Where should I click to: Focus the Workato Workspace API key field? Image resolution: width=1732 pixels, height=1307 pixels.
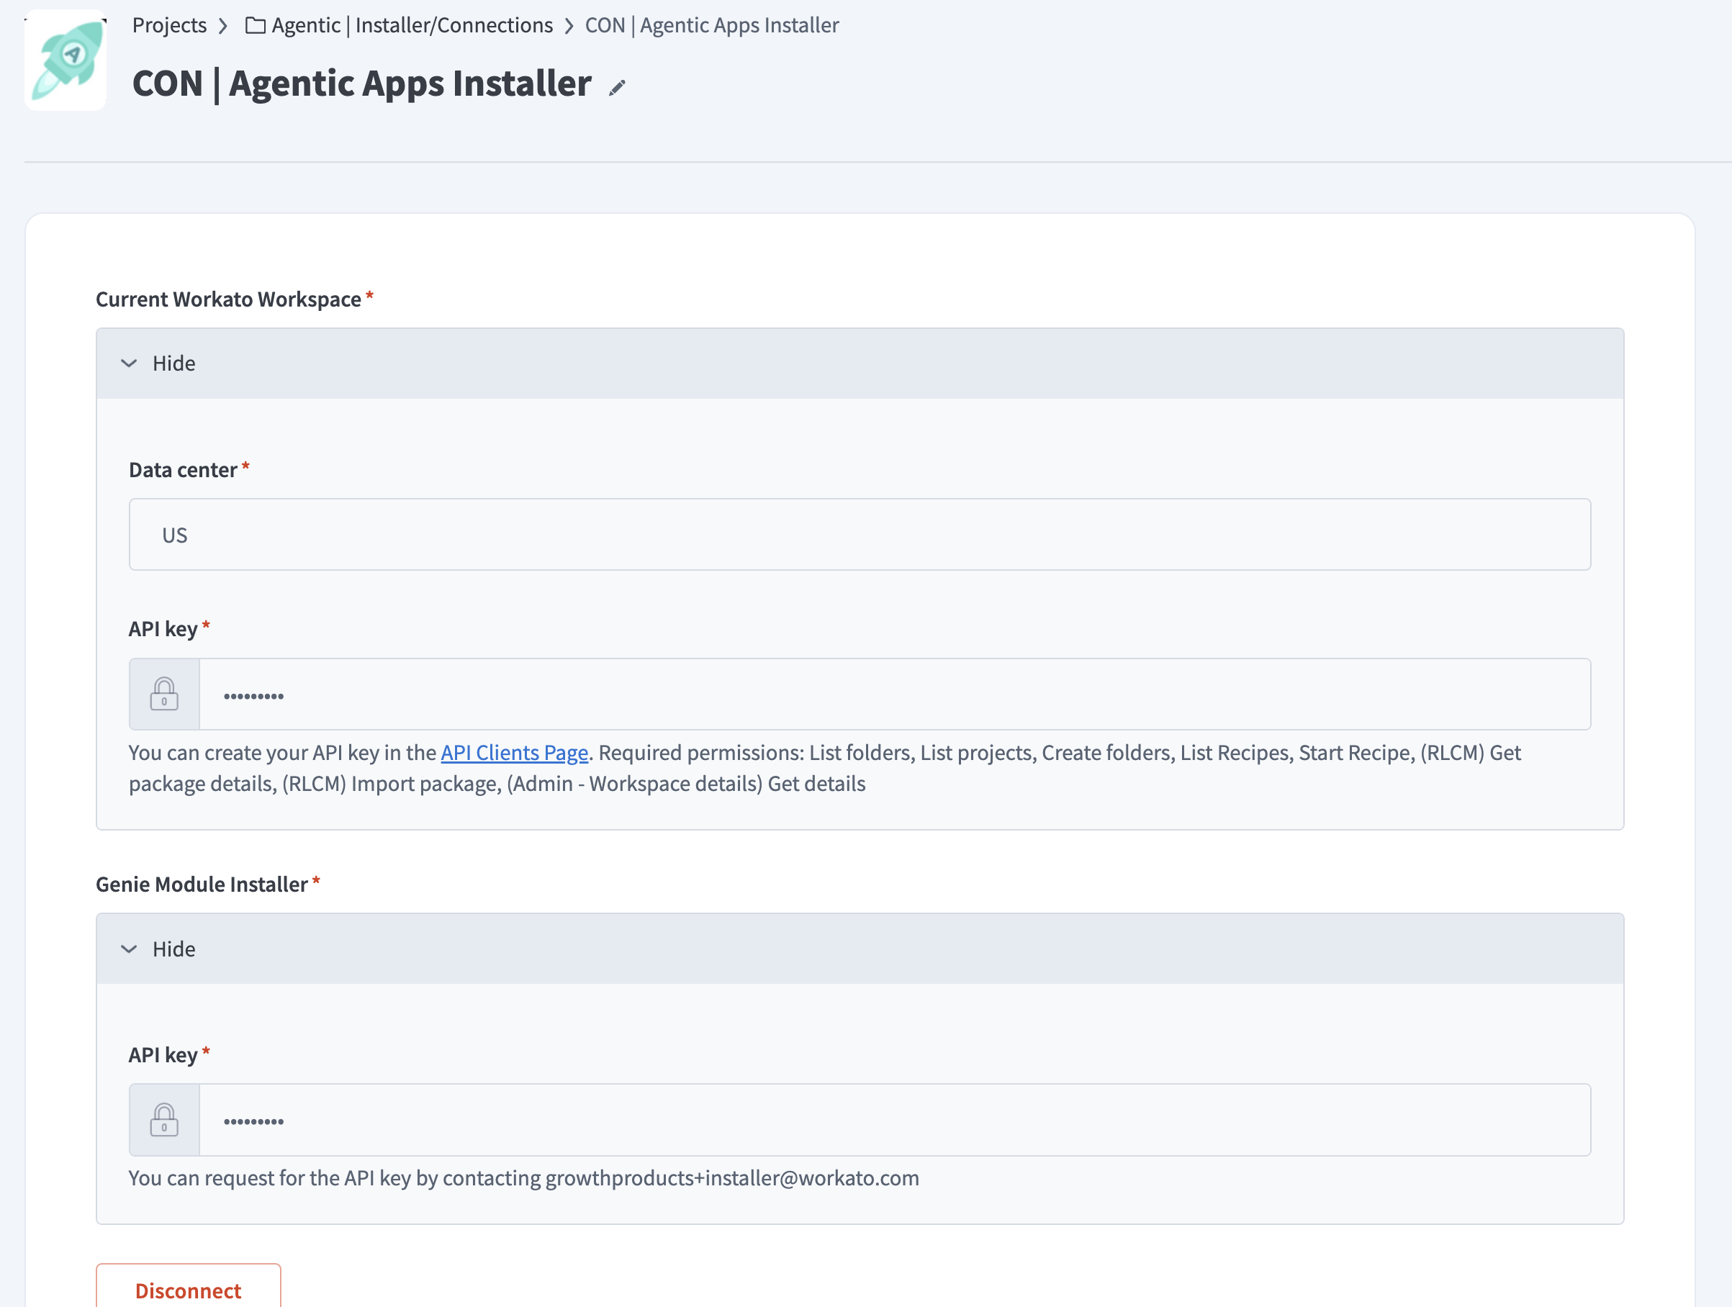point(895,695)
